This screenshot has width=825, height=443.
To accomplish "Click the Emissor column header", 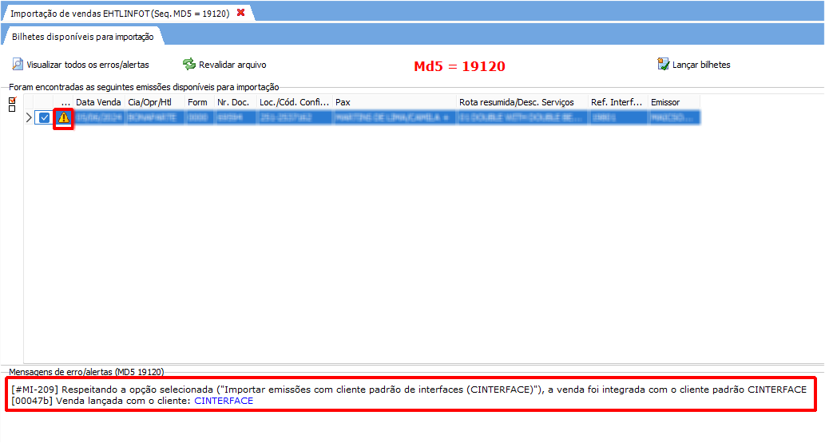I will 673,102.
